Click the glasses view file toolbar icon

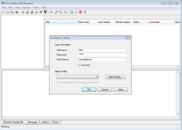(52, 12)
